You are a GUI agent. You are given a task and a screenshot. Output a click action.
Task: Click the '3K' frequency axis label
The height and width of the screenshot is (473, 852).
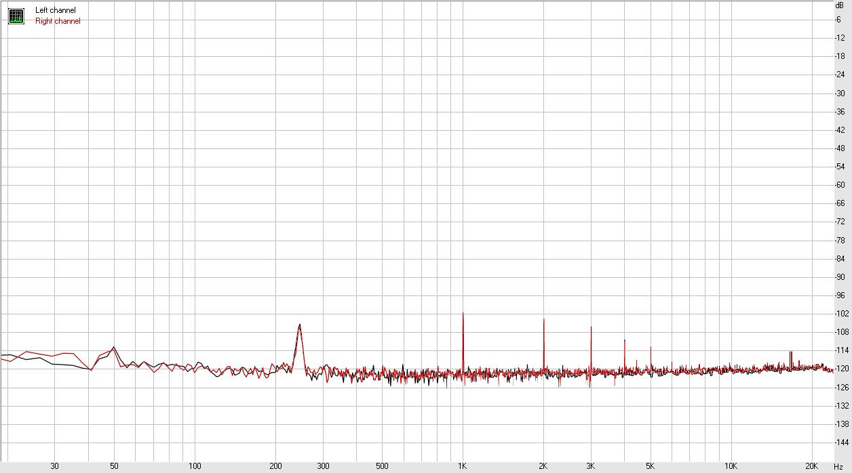590,466
